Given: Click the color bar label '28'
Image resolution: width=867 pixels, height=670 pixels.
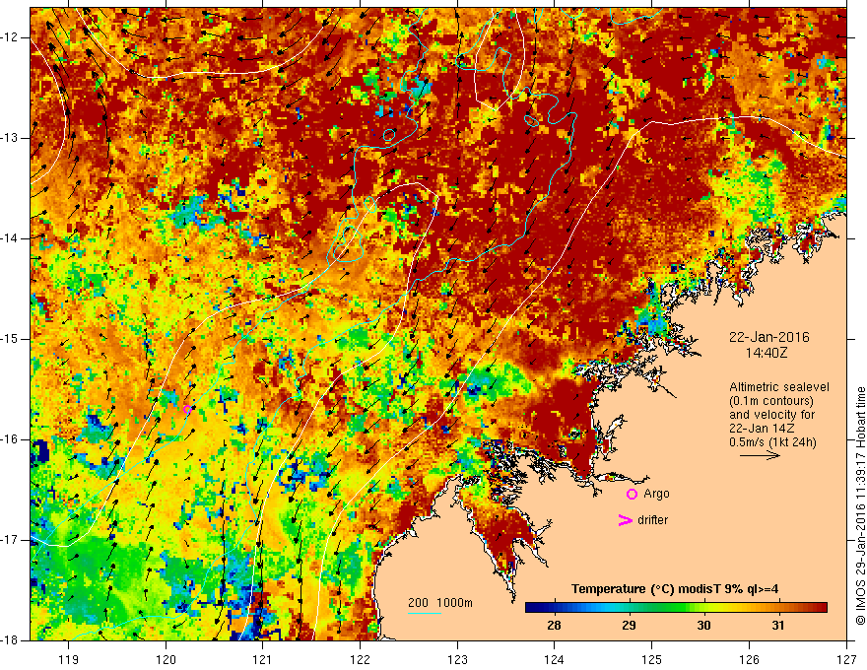Looking at the screenshot, I should (x=554, y=626).
